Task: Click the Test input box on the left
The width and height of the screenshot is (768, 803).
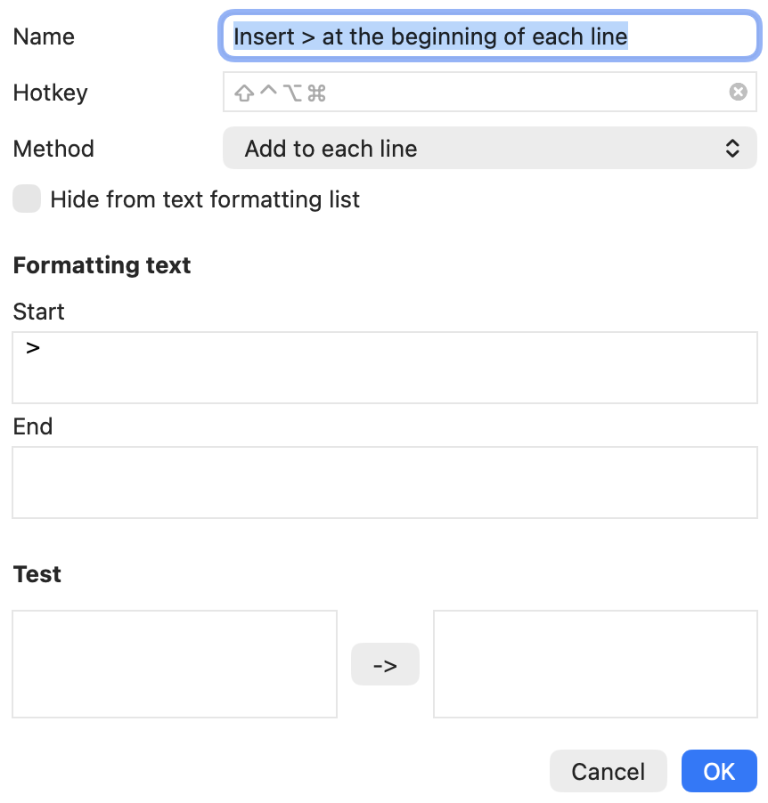Action: [175, 664]
